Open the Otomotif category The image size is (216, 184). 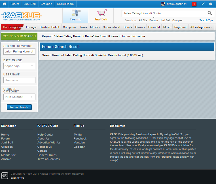coord(154,27)
